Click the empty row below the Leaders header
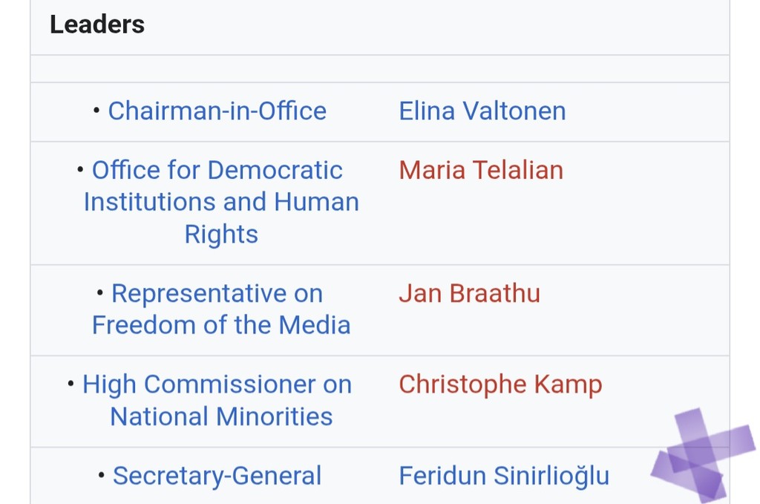 (x=380, y=69)
